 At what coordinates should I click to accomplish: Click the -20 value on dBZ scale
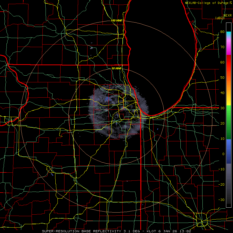(221, 184)
